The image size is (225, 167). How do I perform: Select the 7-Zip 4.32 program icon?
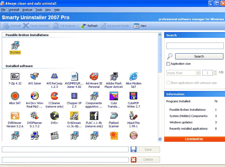(15, 77)
